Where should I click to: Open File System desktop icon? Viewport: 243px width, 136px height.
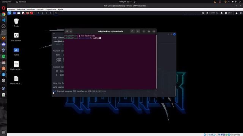16,37
